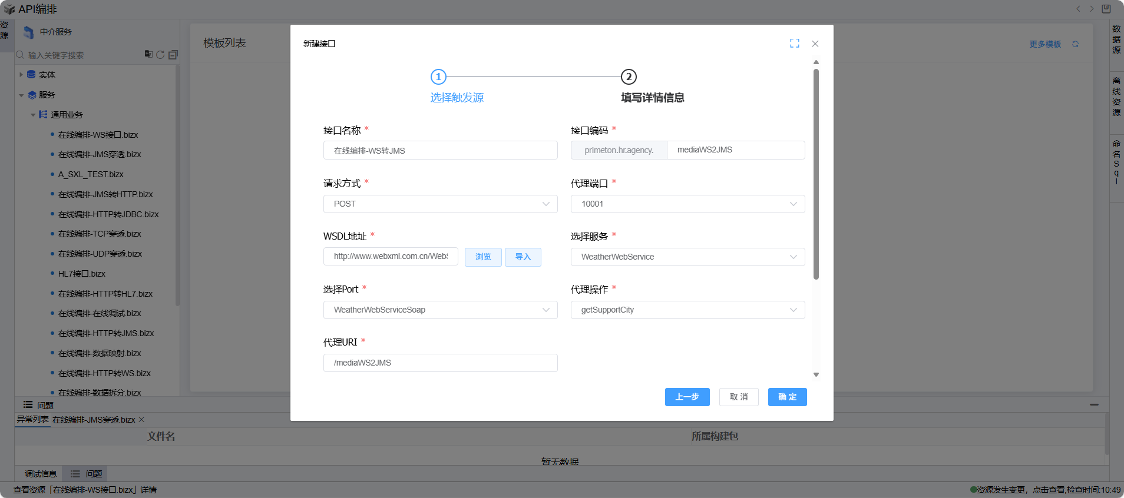The height and width of the screenshot is (498, 1124).
Task: Open the 代理操作 dropdown showing getSupportCity
Action: point(687,310)
